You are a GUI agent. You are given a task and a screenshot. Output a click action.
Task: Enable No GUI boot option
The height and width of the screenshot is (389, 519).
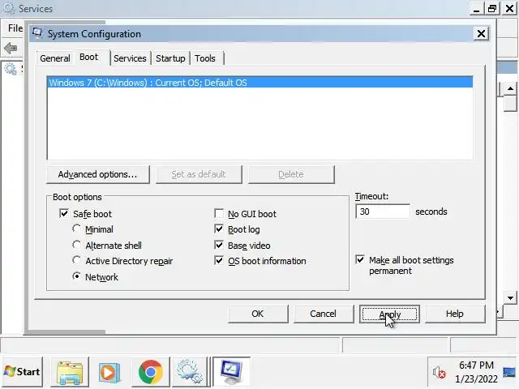click(219, 213)
